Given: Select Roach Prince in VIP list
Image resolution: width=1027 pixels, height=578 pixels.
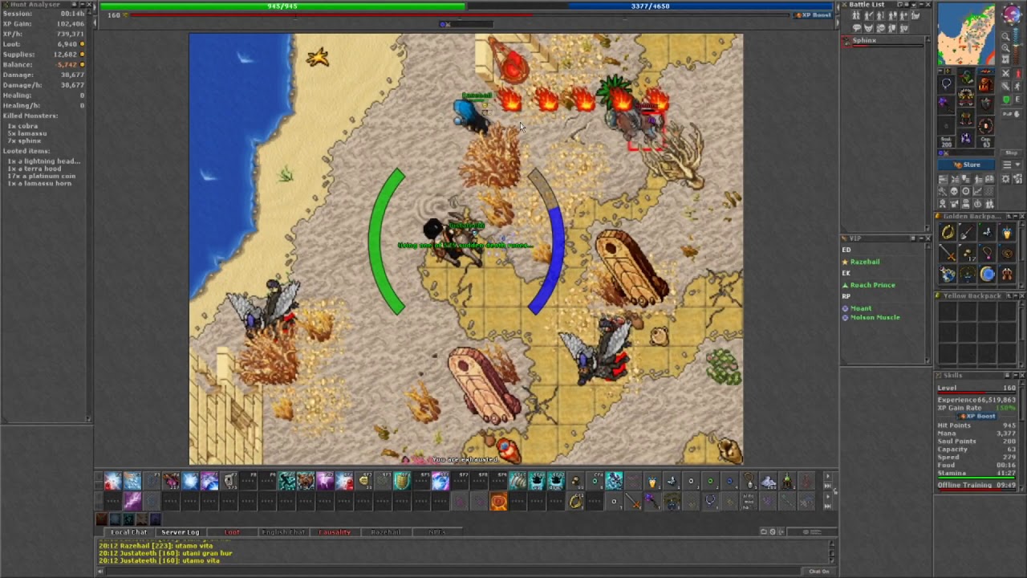Looking at the screenshot, I should (x=872, y=285).
